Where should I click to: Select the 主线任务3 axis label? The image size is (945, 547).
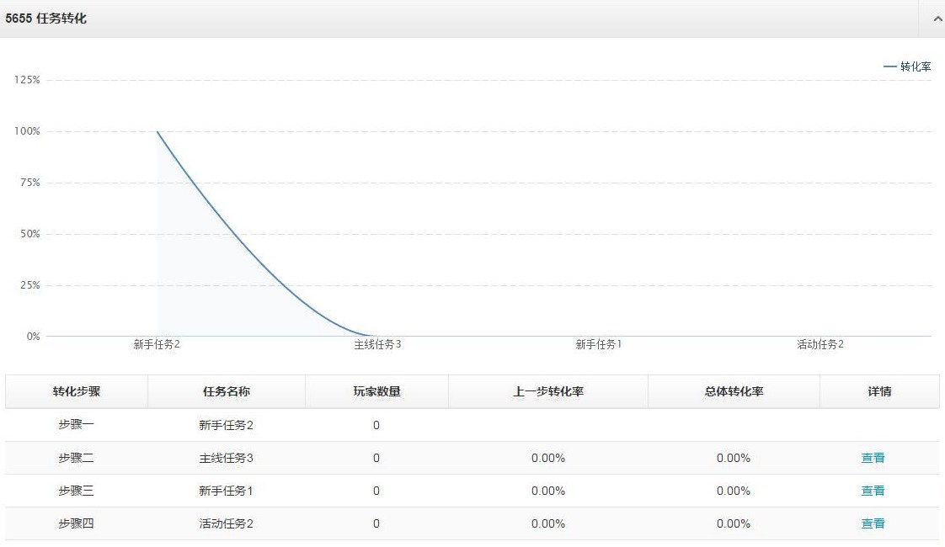coord(378,344)
